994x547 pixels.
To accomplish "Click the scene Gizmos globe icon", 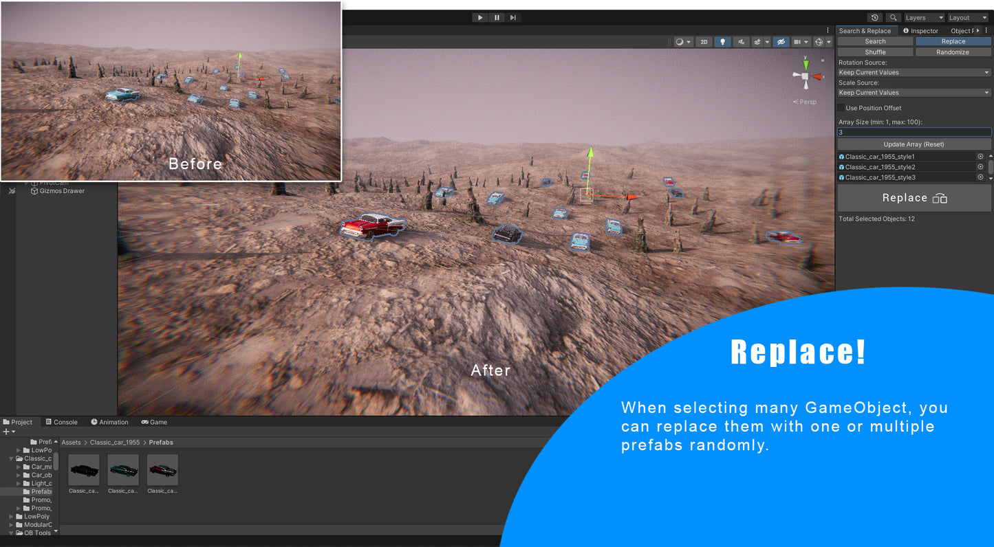I will point(819,42).
